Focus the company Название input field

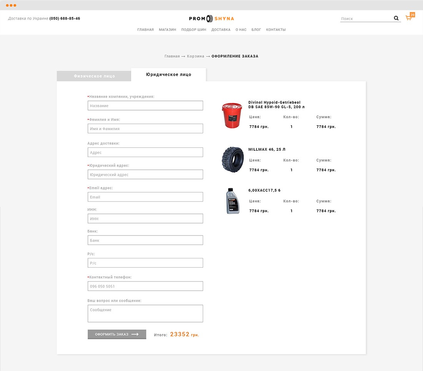coord(145,106)
